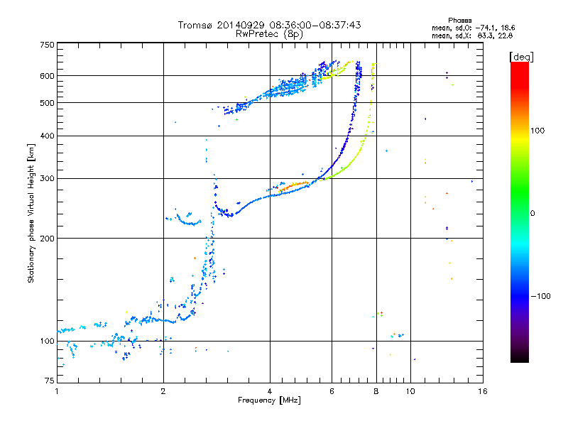568x426 pixels.
Task: Click the y-axis '75' tick label
Action: (x=50, y=381)
